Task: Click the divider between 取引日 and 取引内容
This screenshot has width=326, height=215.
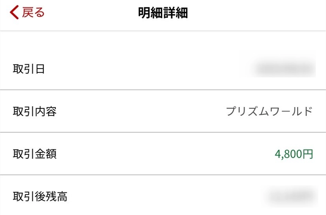Action: coord(163,90)
